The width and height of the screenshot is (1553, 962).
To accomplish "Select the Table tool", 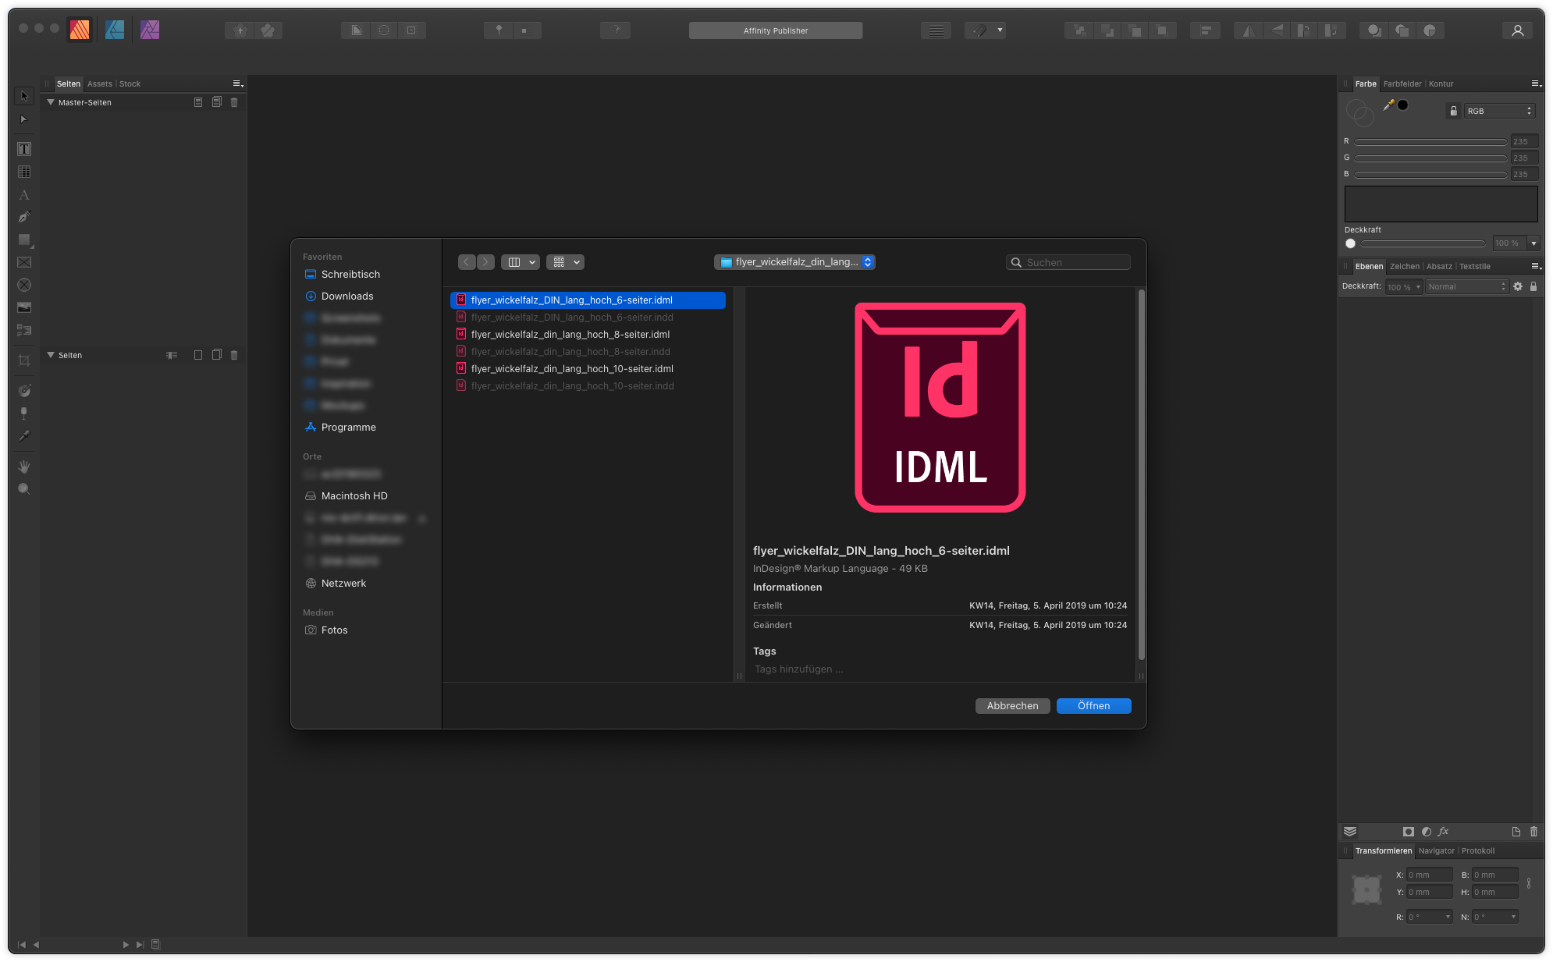I will (x=24, y=172).
